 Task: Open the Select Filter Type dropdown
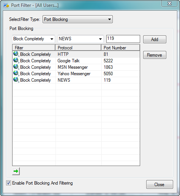pyautogui.click(x=77, y=19)
